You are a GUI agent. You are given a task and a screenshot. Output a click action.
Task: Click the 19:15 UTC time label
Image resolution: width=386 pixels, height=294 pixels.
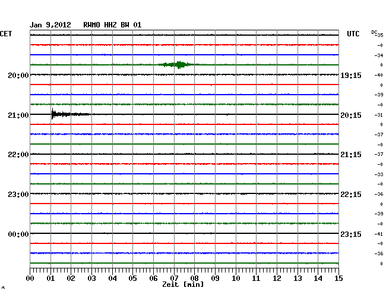coord(351,75)
